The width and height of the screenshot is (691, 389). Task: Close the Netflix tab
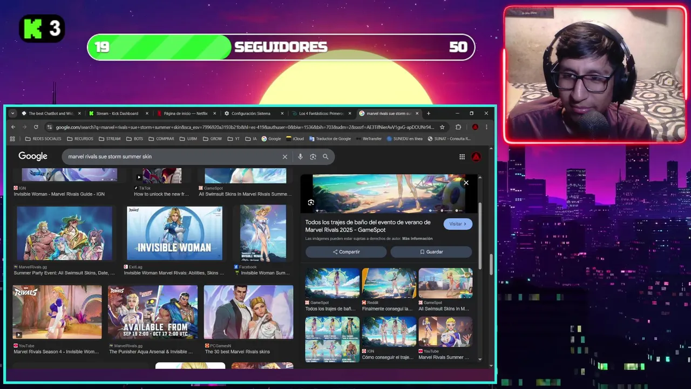[x=214, y=113]
